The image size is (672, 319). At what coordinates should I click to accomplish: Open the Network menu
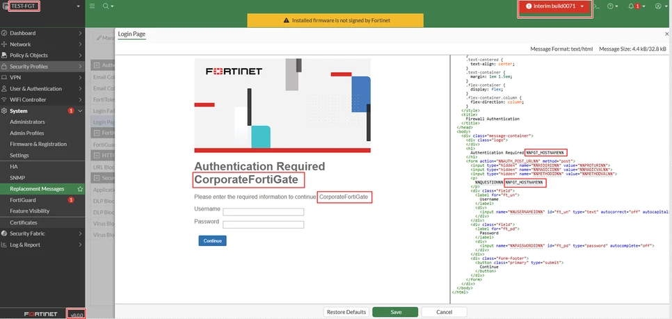(42, 44)
